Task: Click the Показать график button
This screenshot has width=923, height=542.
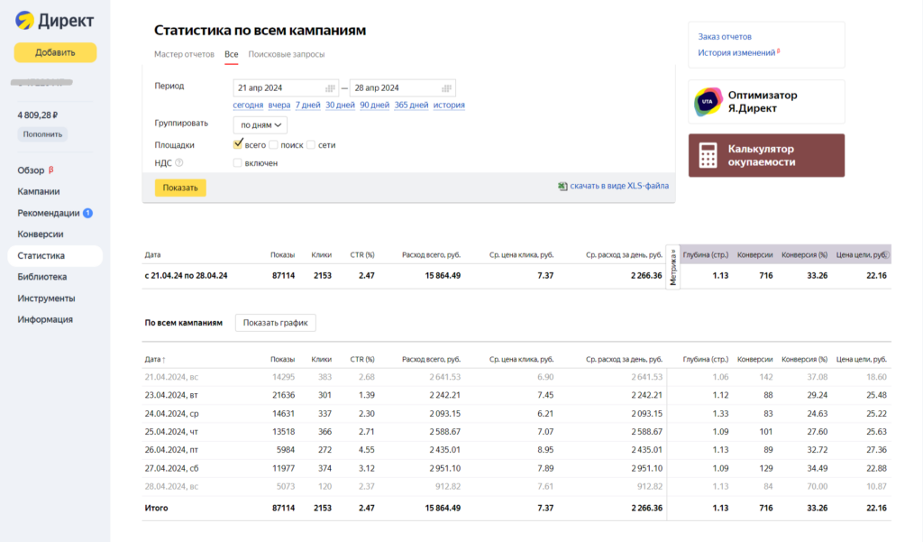Action: (275, 323)
